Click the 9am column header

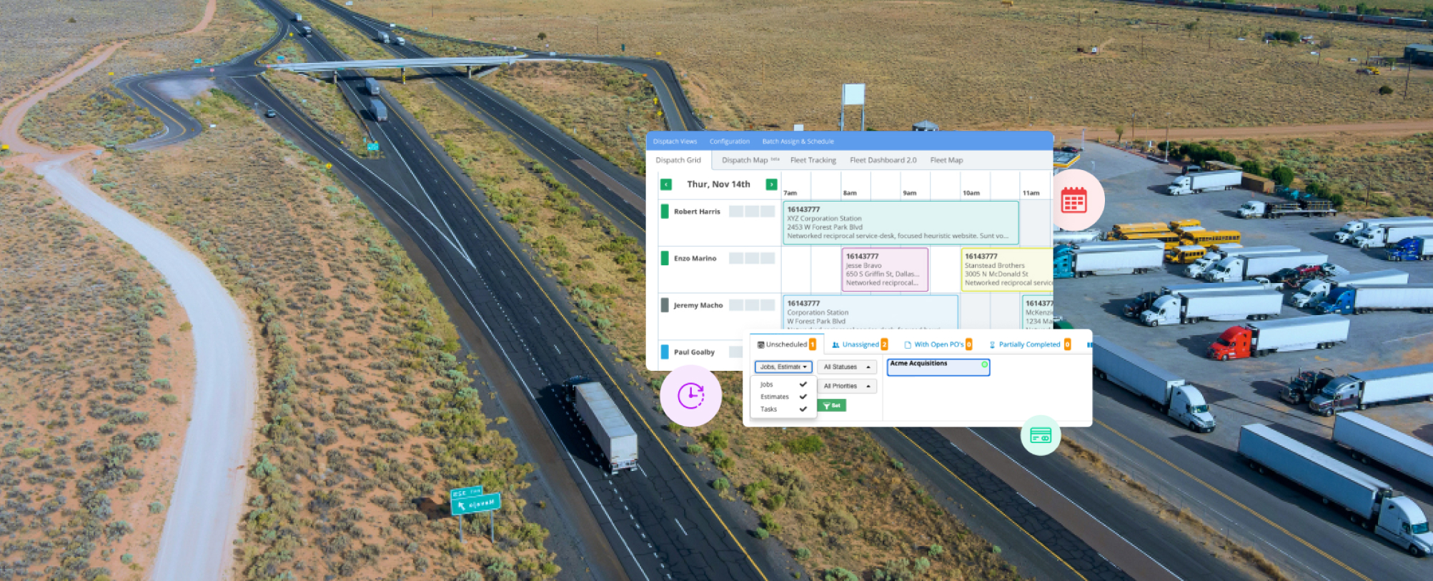click(x=909, y=193)
